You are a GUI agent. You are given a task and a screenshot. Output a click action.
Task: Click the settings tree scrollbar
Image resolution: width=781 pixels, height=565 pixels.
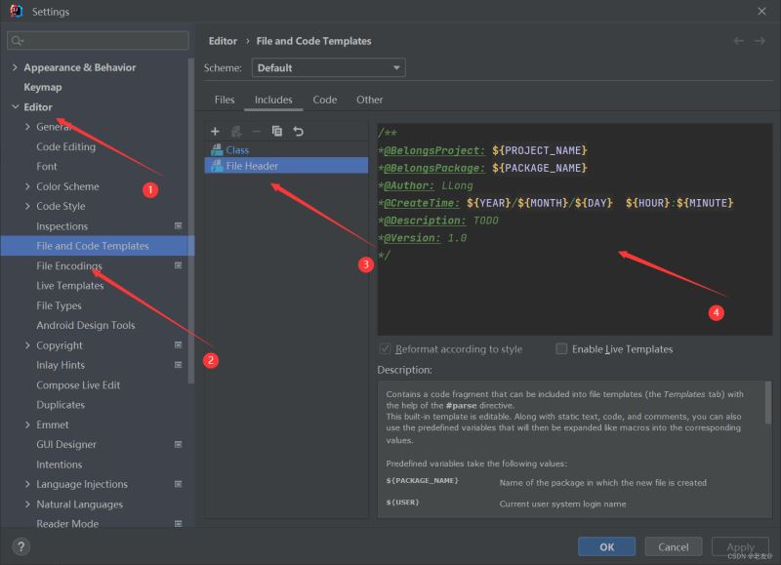tap(190, 222)
